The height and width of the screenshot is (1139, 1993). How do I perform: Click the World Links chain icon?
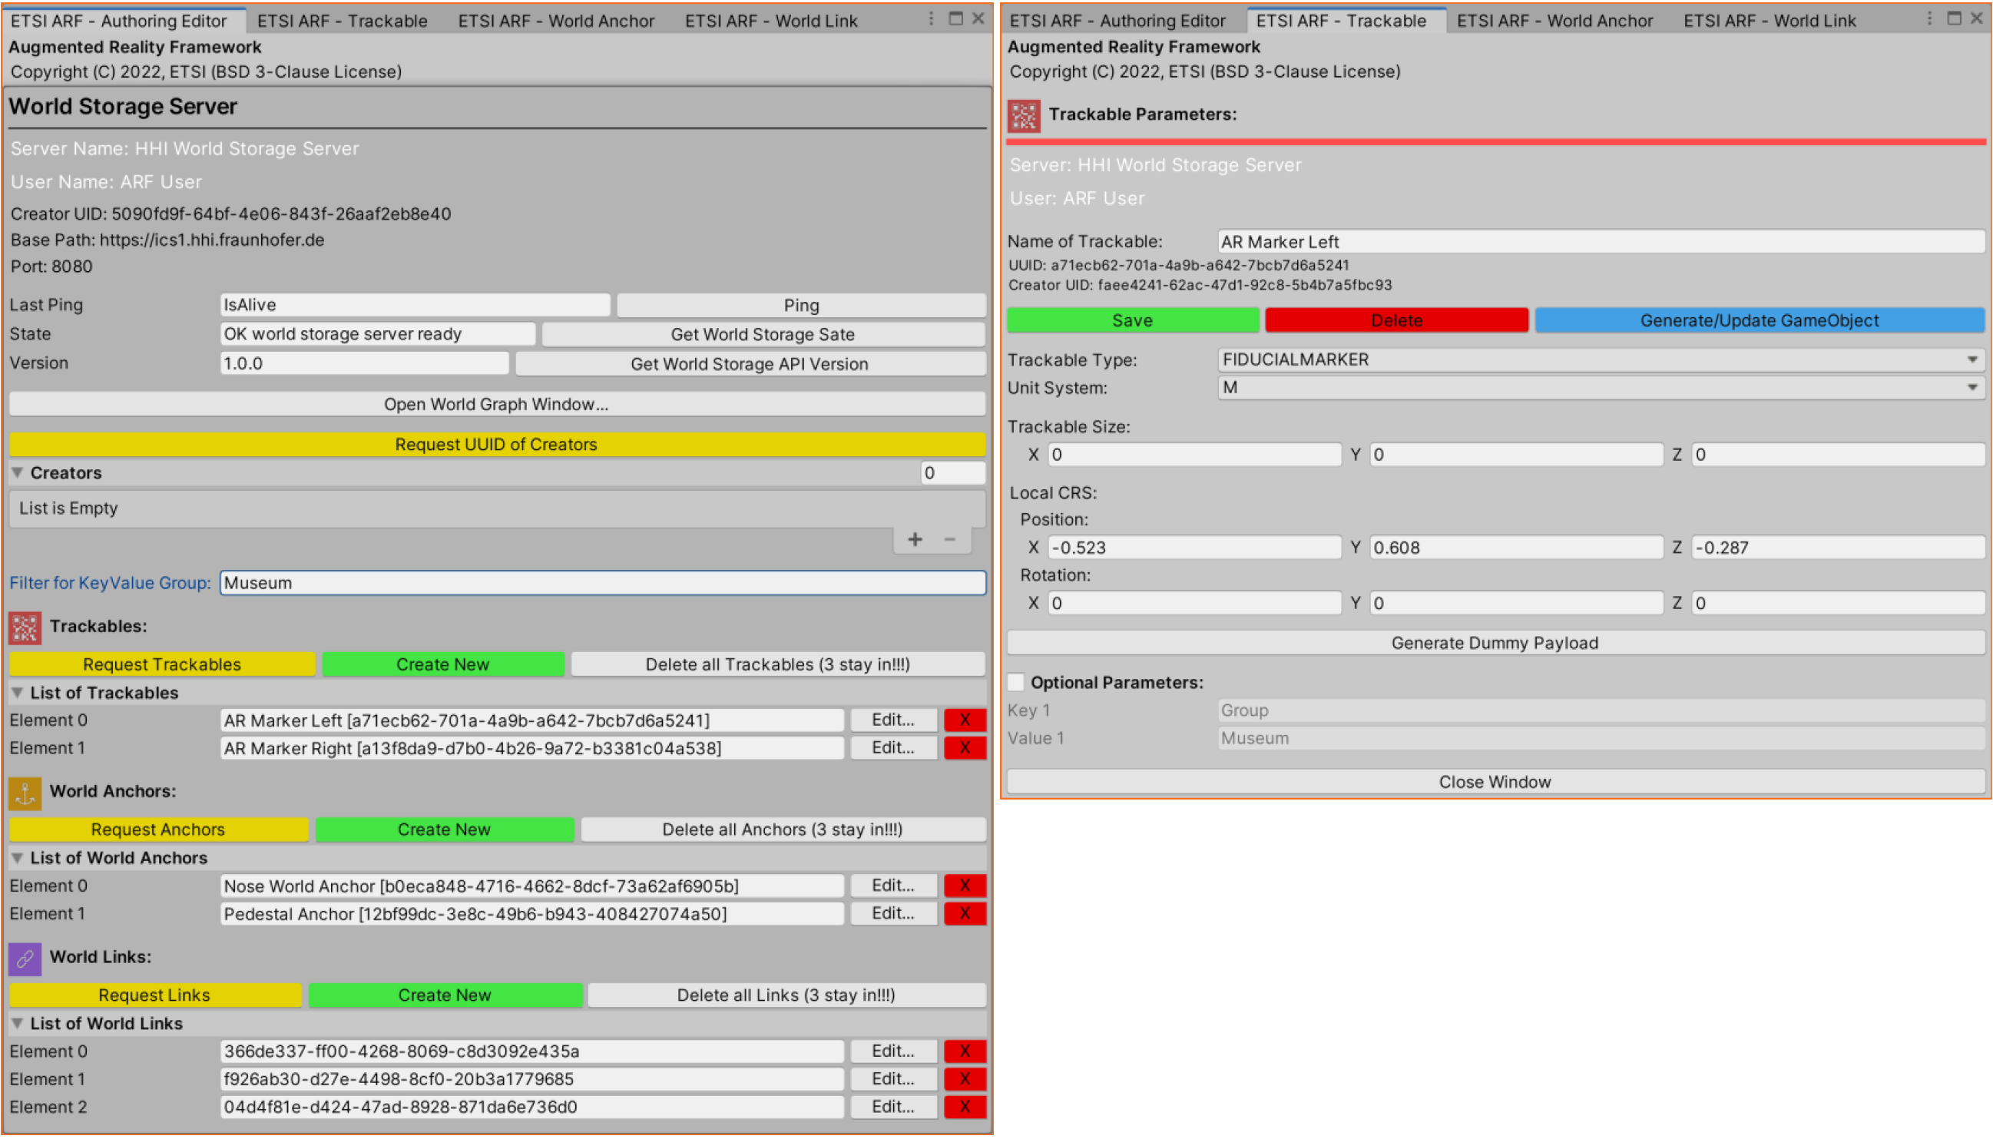click(25, 959)
